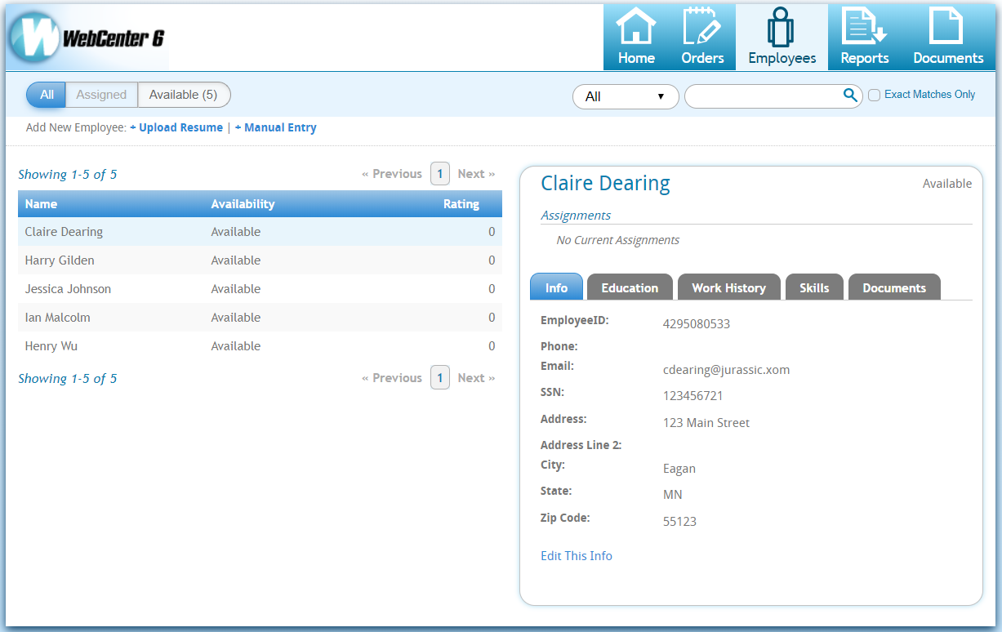Open the Reports navigation icon
The height and width of the screenshot is (632, 1002).
(865, 37)
